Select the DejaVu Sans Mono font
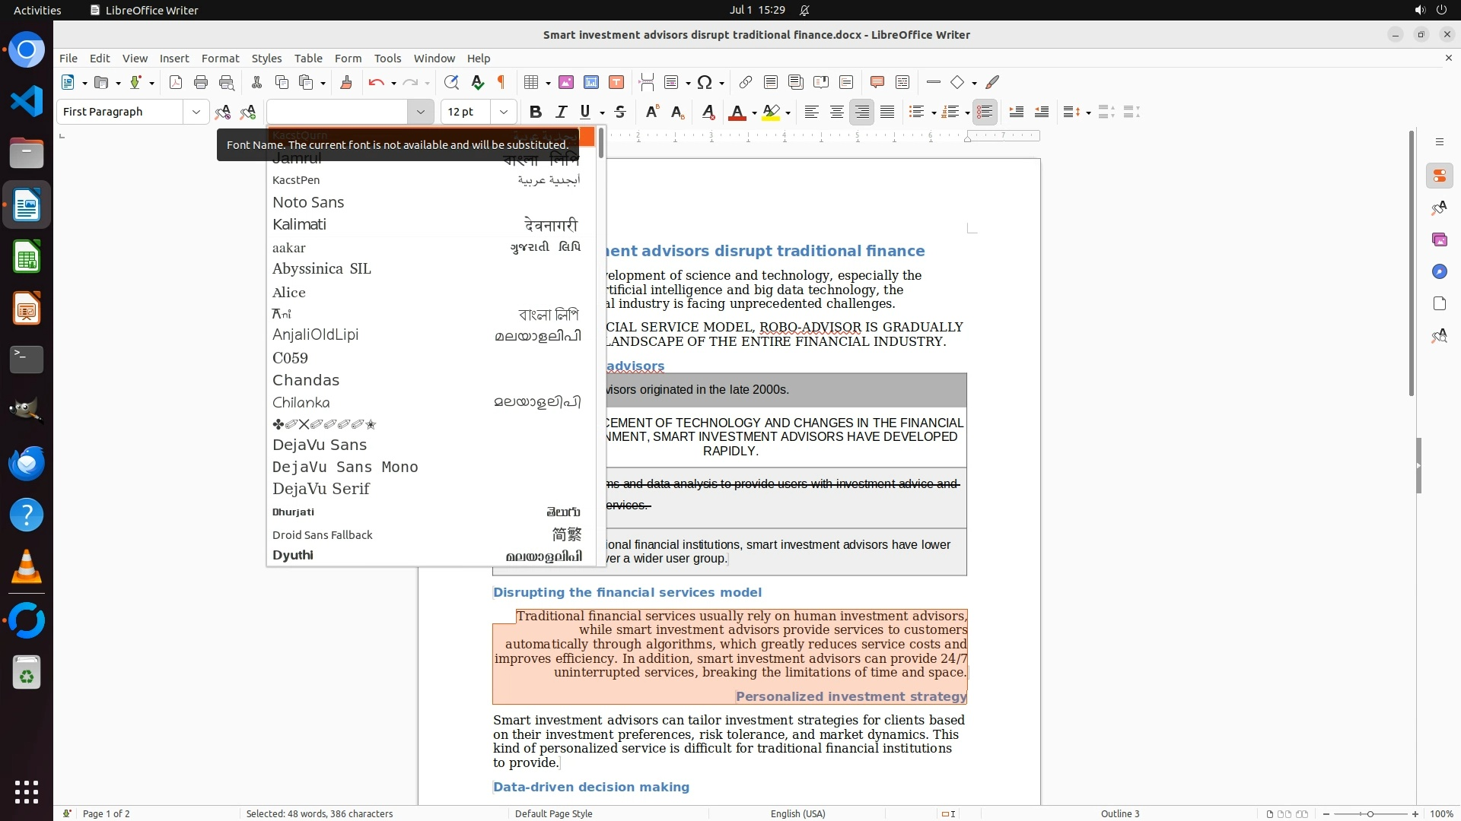 (345, 467)
